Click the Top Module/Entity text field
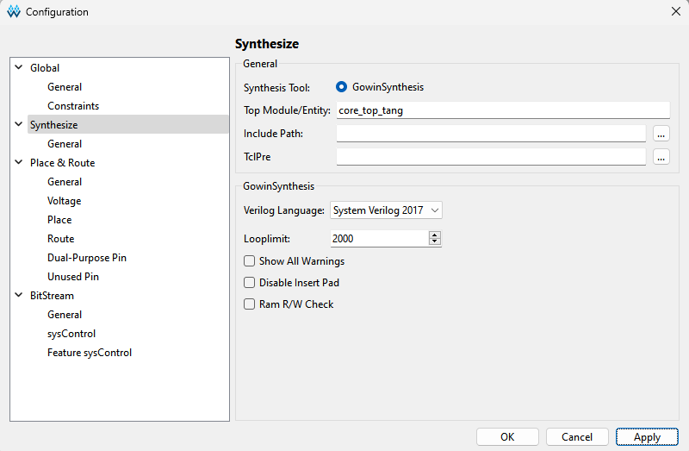Screen dimensions: 689x451 coord(502,110)
